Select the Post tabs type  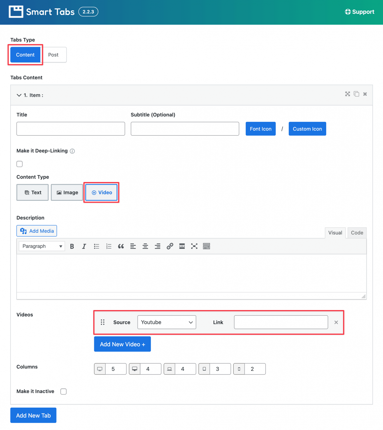53,55
